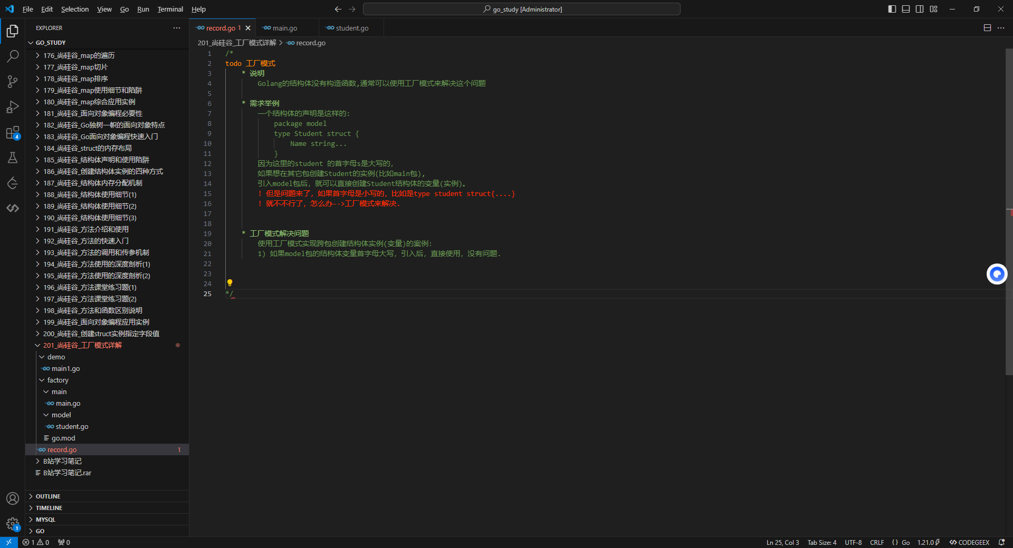Click the lightbulb code action icon
The width and height of the screenshot is (1013, 548).
pyautogui.click(x=230, y=283)
